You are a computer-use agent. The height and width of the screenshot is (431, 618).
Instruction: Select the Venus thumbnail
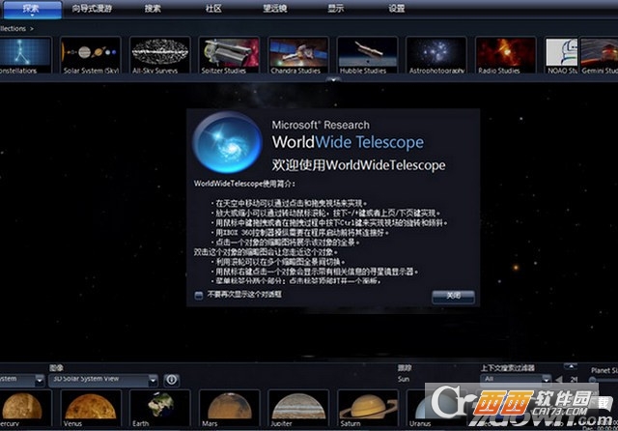point(91,408)
